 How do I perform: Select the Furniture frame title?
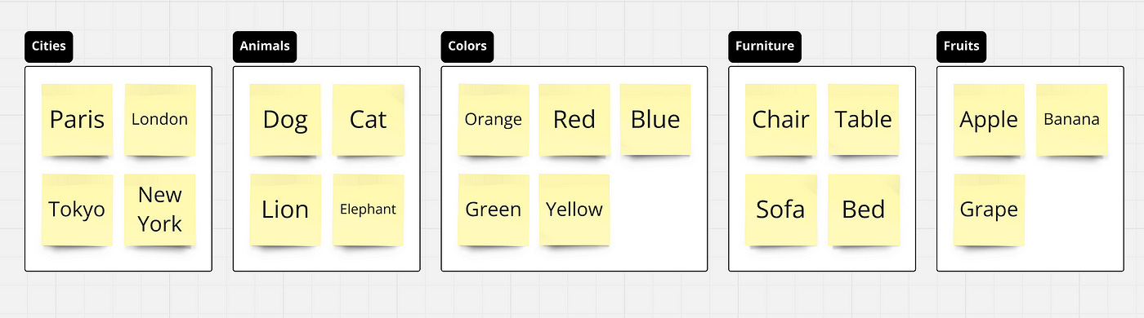pyautogui.click(x=764, y=46)
